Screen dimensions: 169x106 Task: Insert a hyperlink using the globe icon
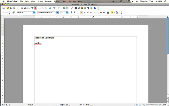[64, 8]
